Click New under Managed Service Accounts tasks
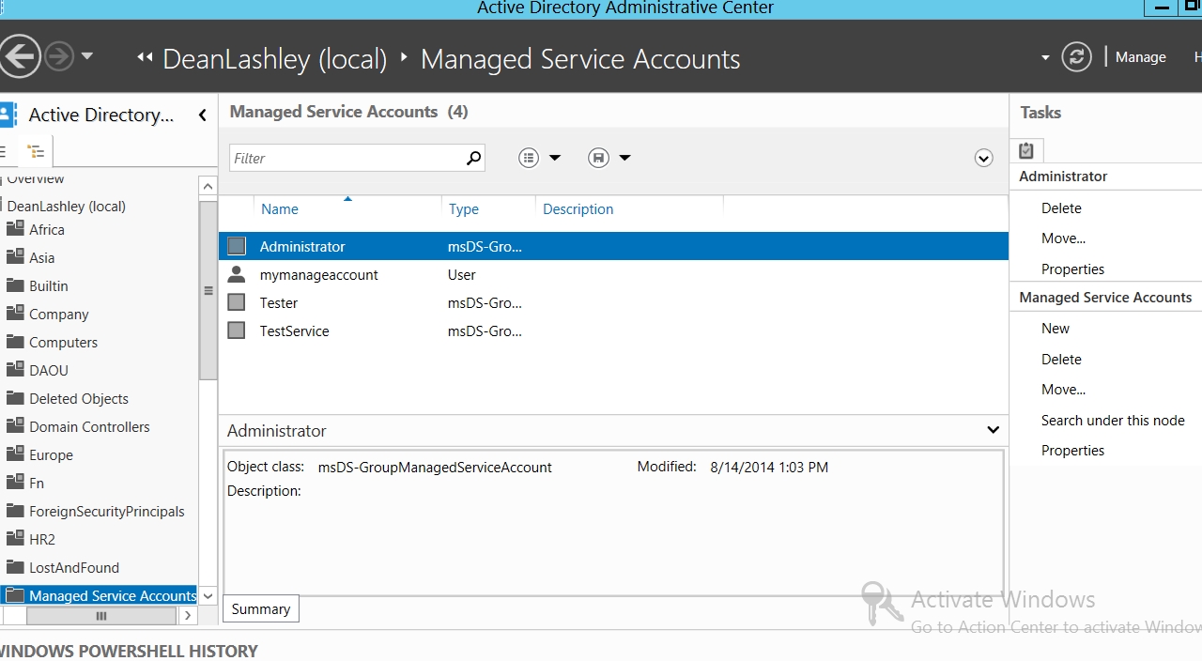 point(1055,329)
